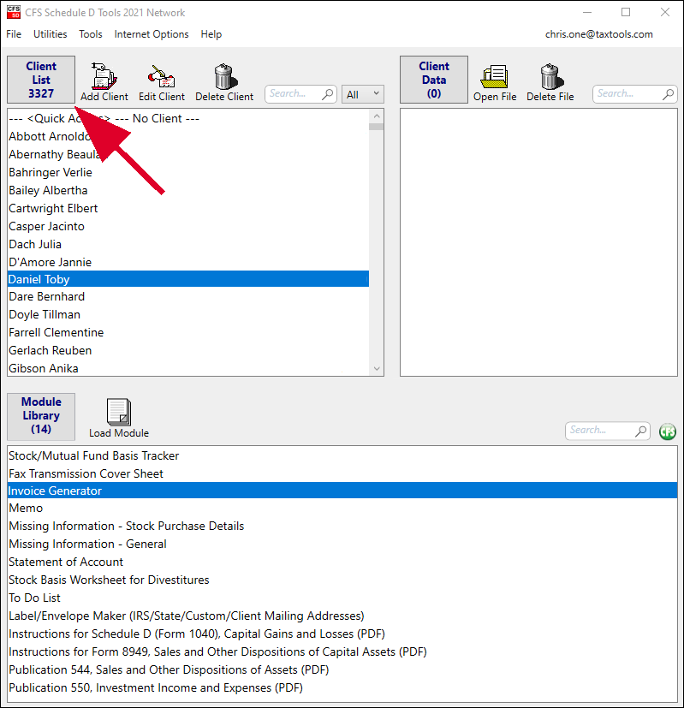The width and height of the screenshot is (684, 708).
Task: Click the Delete File trash icon
Action: click(x=551, y=76)
